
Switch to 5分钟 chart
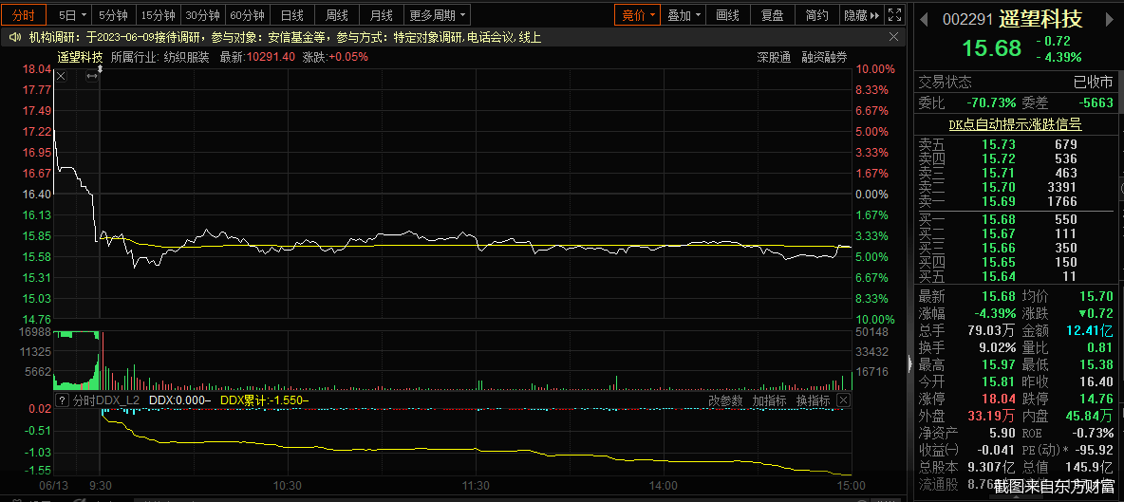pos(113,15)
